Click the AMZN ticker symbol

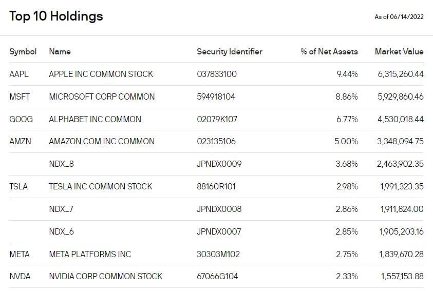tap(21, 141)
